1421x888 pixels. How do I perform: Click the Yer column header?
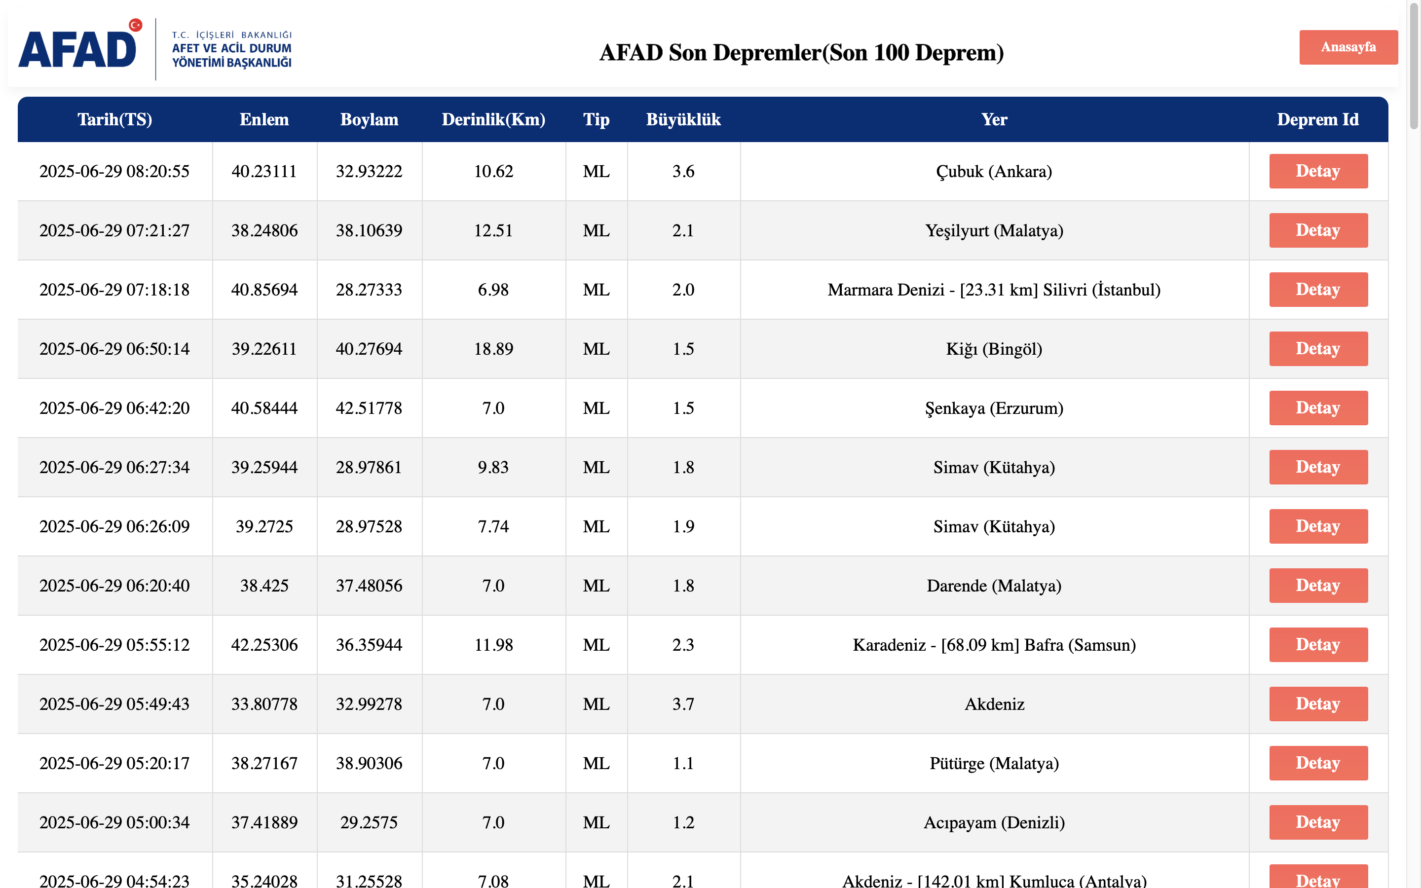994,119
